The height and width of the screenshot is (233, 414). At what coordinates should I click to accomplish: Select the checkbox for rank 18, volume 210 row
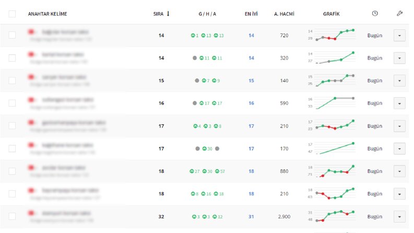12,194
